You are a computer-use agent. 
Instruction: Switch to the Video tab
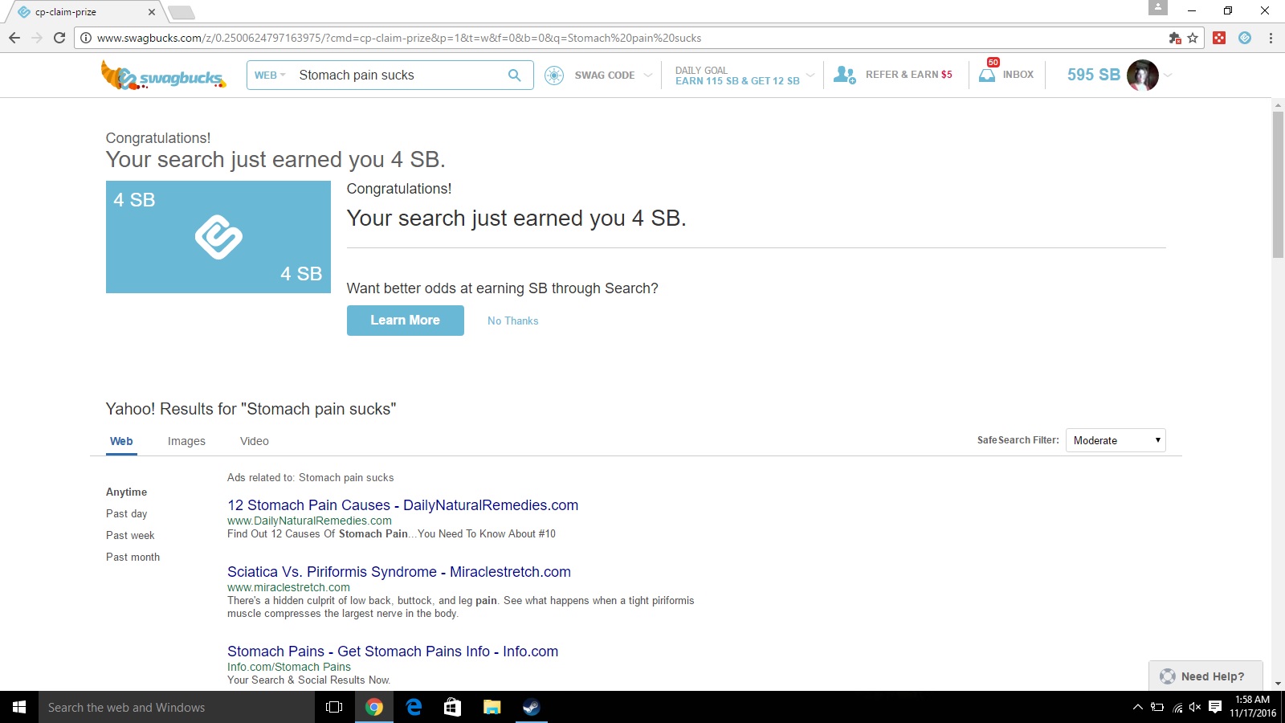[254, 441]
